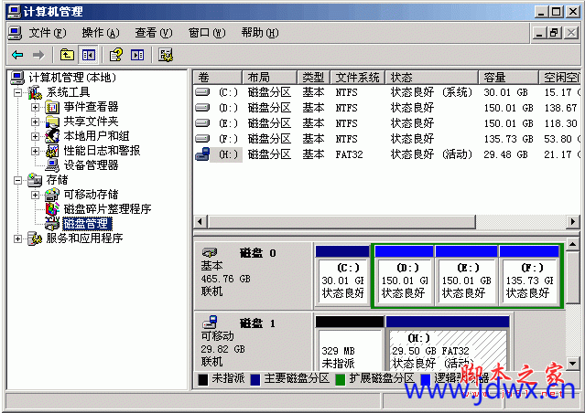The width and height of the screenshot is (585, 413).
Task: Click the drive icon for volume (C:)
Action: tap(202, 91)
